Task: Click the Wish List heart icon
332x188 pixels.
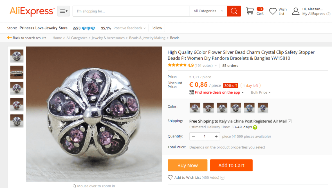Action: click(x=273, y=11)
